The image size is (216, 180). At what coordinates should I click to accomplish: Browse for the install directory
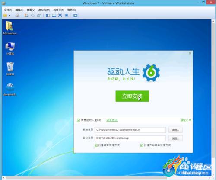[175, 130]
